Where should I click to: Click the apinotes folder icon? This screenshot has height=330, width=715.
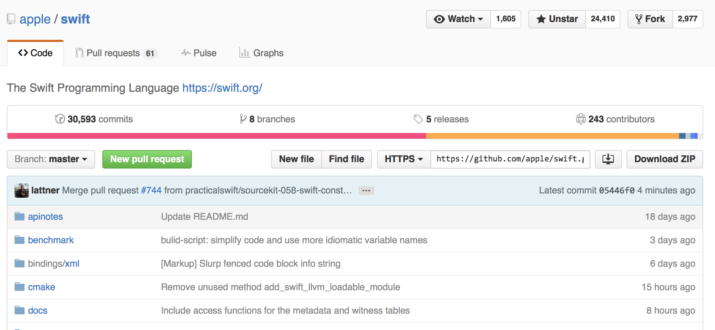click(x=20, y=216)
